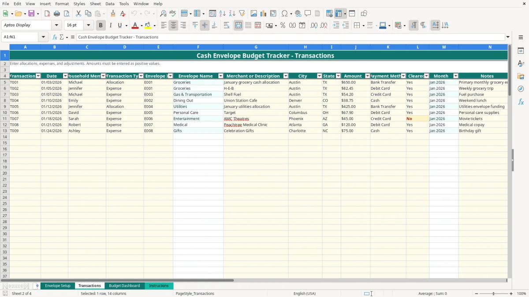529x297 pixels.
Task: Click the formula input line
Action: 291,37
